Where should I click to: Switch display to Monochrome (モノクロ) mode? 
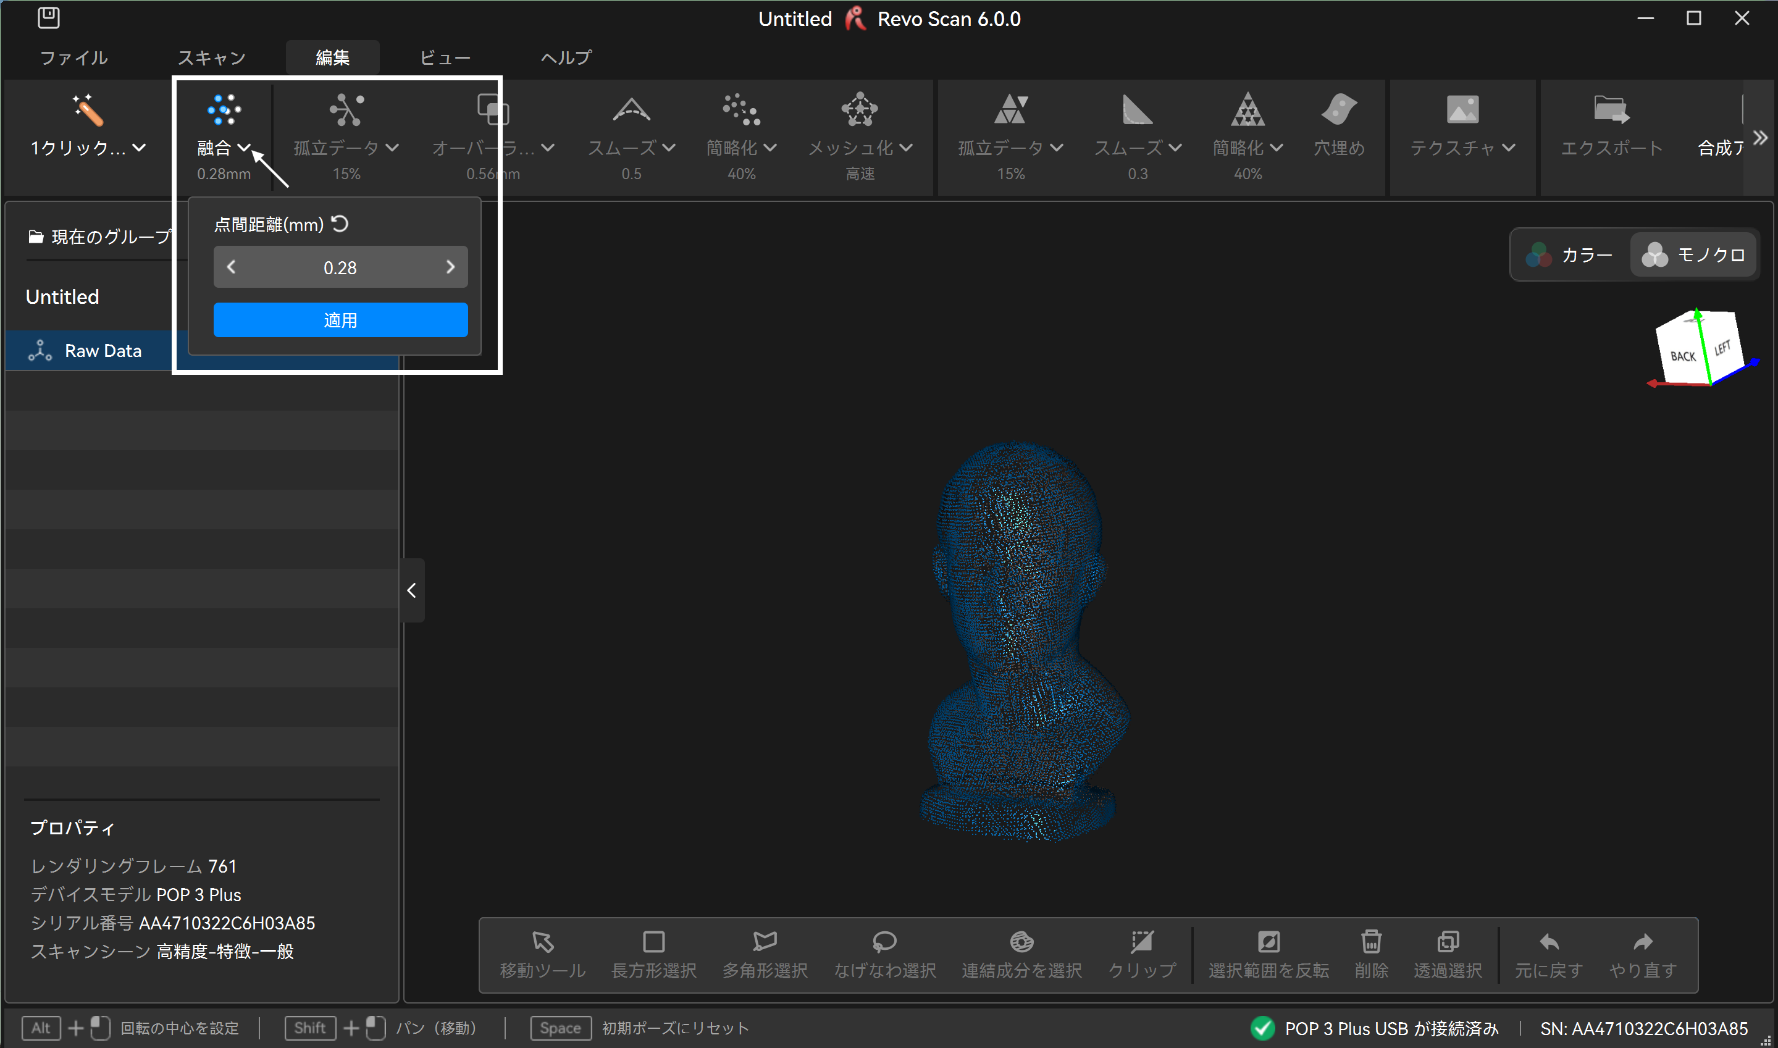click(x=1693, y=255)
